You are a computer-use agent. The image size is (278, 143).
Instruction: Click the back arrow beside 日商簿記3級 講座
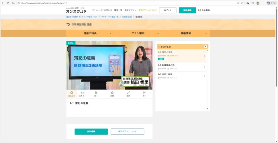coord(68,24)
